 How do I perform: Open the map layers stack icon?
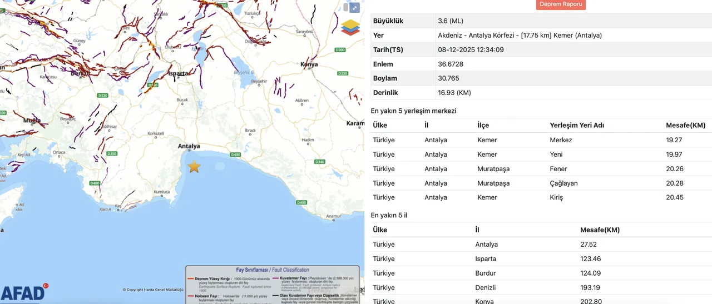350,27
